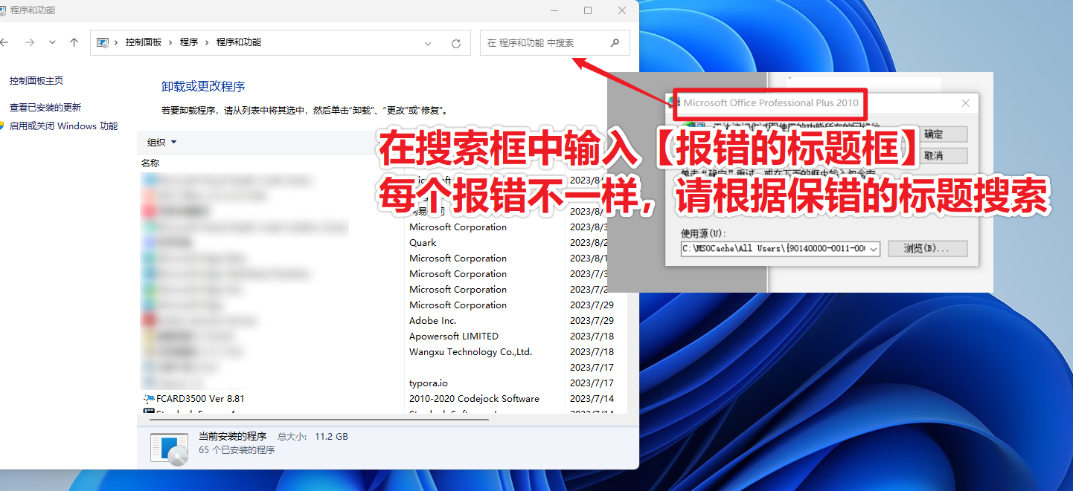This screenshot has width=1073, height=491.
Task: Click the FCARD3500 program icon
Action: click(149, 399)
